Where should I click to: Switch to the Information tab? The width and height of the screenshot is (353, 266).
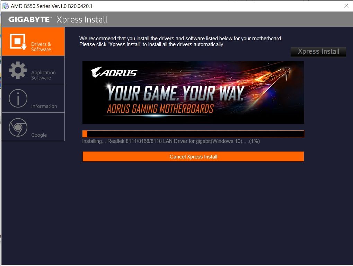(33, 98)
